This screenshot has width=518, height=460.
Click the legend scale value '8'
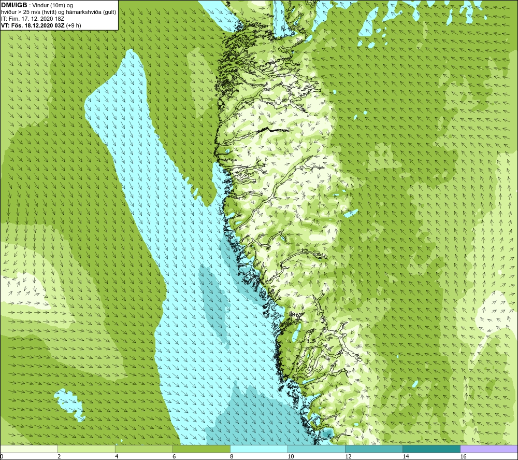232,456
